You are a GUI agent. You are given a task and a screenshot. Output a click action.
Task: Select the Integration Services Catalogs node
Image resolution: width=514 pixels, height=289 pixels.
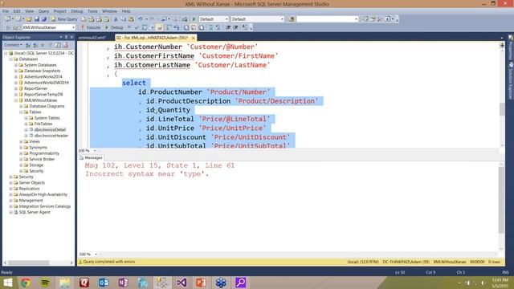point(45,206)
